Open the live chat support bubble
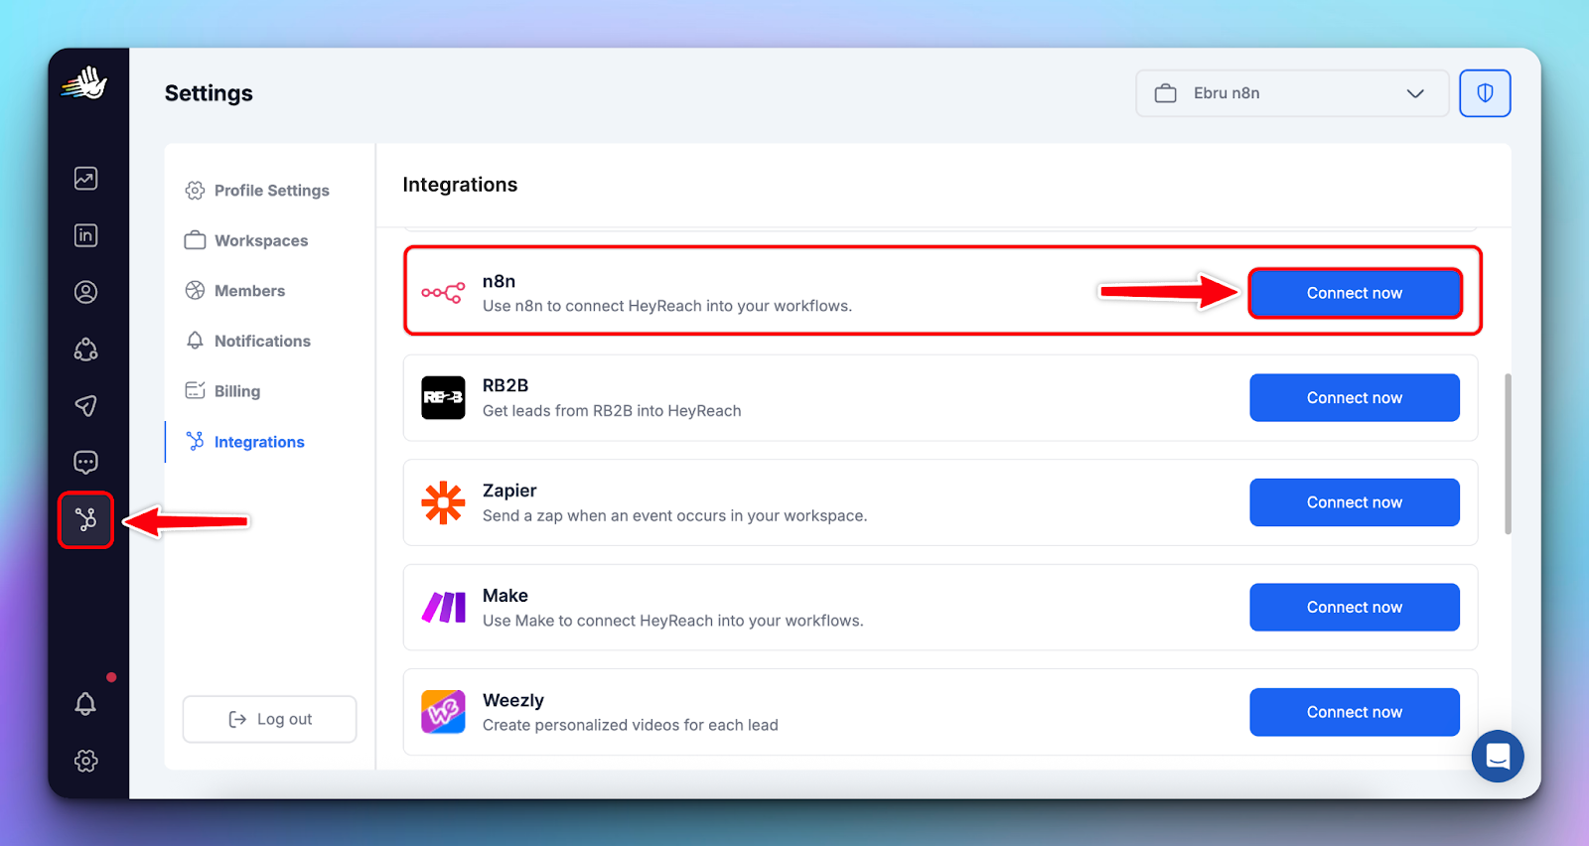This screenshot has width=1589, height=846. 1498,757
